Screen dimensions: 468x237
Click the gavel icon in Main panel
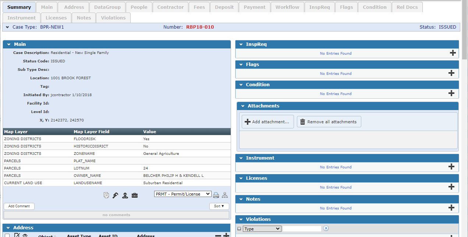click(x=116, y=195)
